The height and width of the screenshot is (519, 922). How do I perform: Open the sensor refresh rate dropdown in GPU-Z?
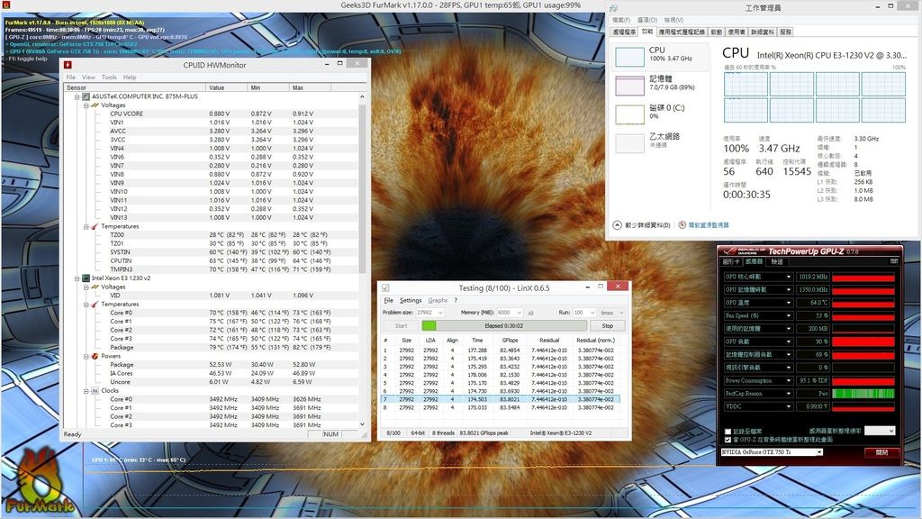[x=879, y=431]
